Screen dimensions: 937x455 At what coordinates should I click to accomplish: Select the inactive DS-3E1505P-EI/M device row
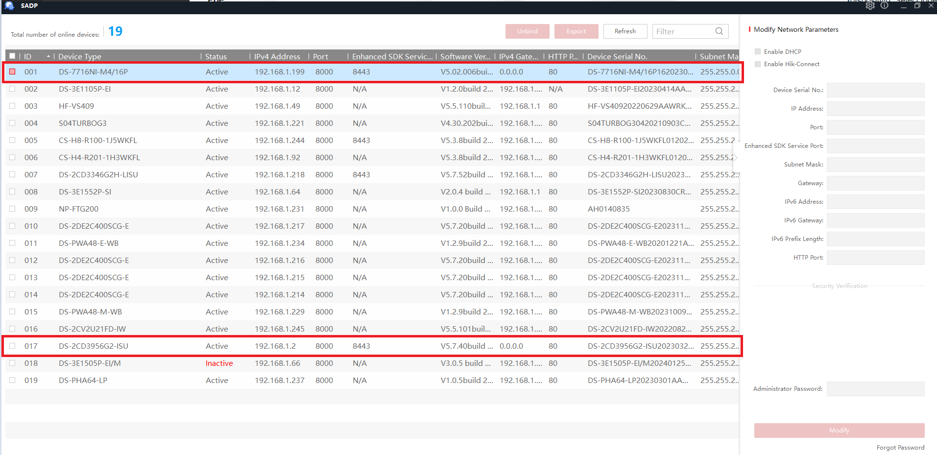click(372, 363)
